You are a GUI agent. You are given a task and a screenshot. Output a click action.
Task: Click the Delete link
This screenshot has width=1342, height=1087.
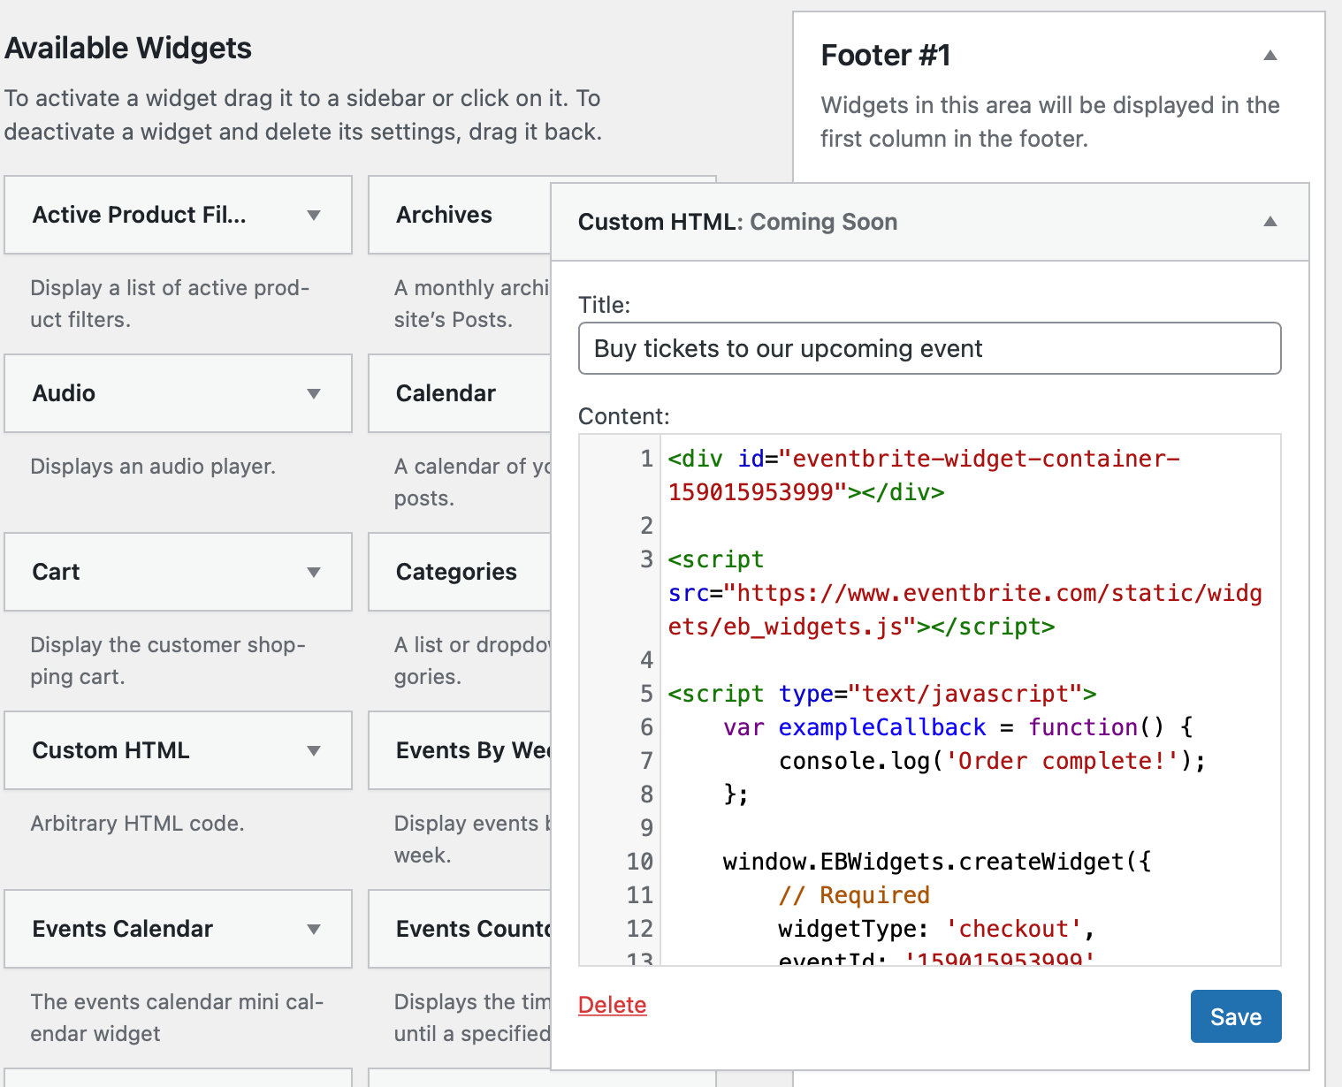pos(612,1005)
